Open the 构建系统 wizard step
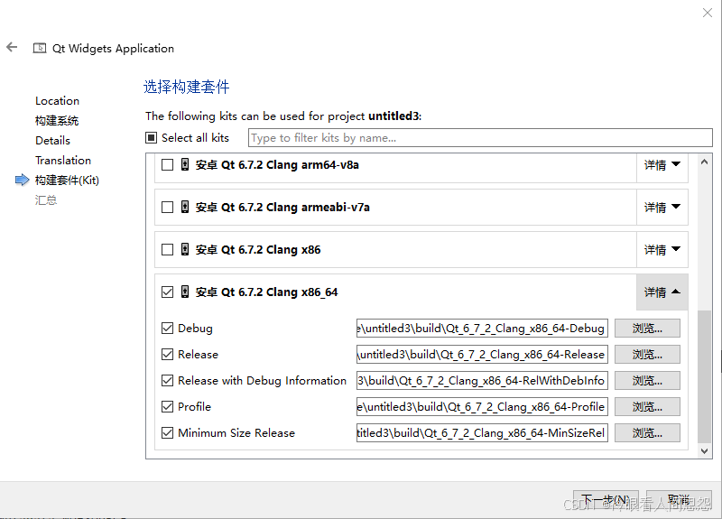This screenshot has width=722, height=519. point(57,121)
